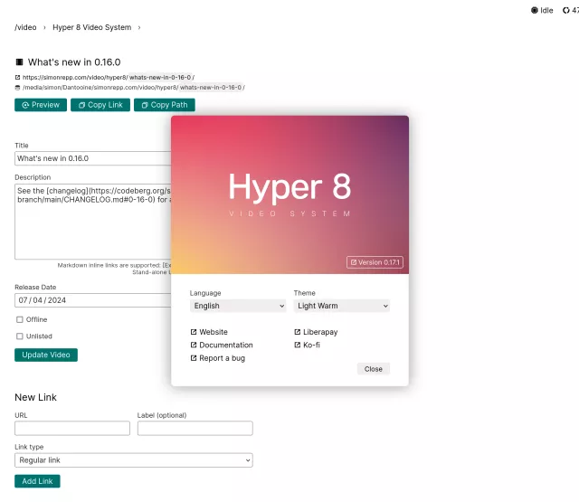This screenshot has height=502, width=579.
Task: Click the external link icon next to Website
Action: click(194, 333)
